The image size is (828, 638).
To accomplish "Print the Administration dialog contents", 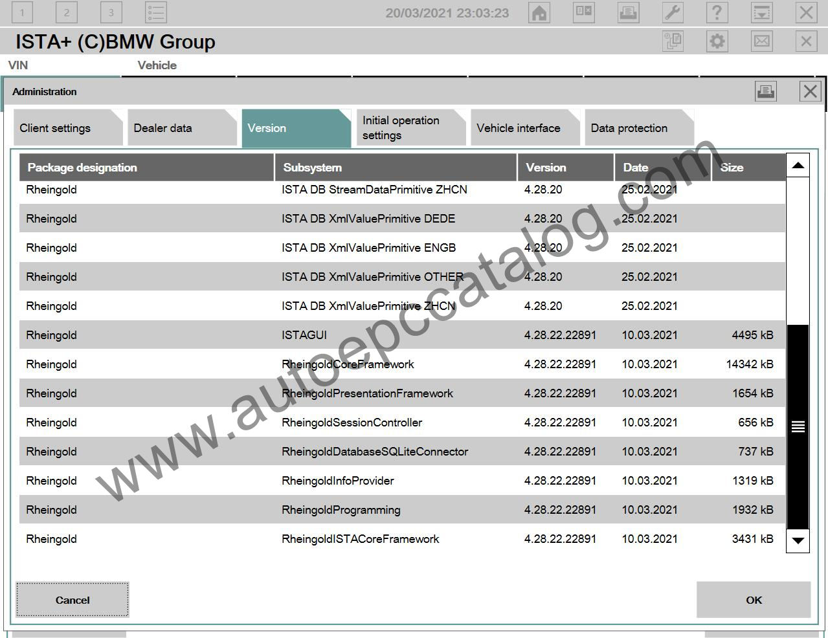I will pyautogui.click(x=766, y=91).
